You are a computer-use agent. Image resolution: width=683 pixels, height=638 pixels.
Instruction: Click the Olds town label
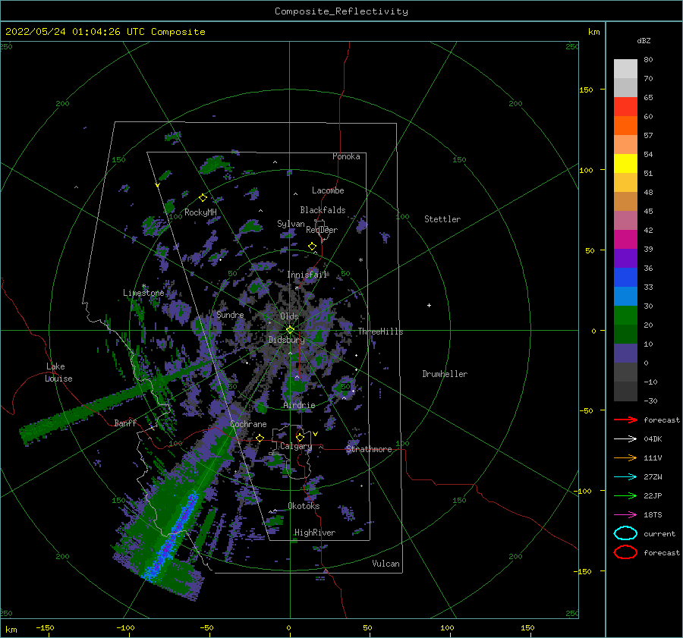click(x=289, y=316)
